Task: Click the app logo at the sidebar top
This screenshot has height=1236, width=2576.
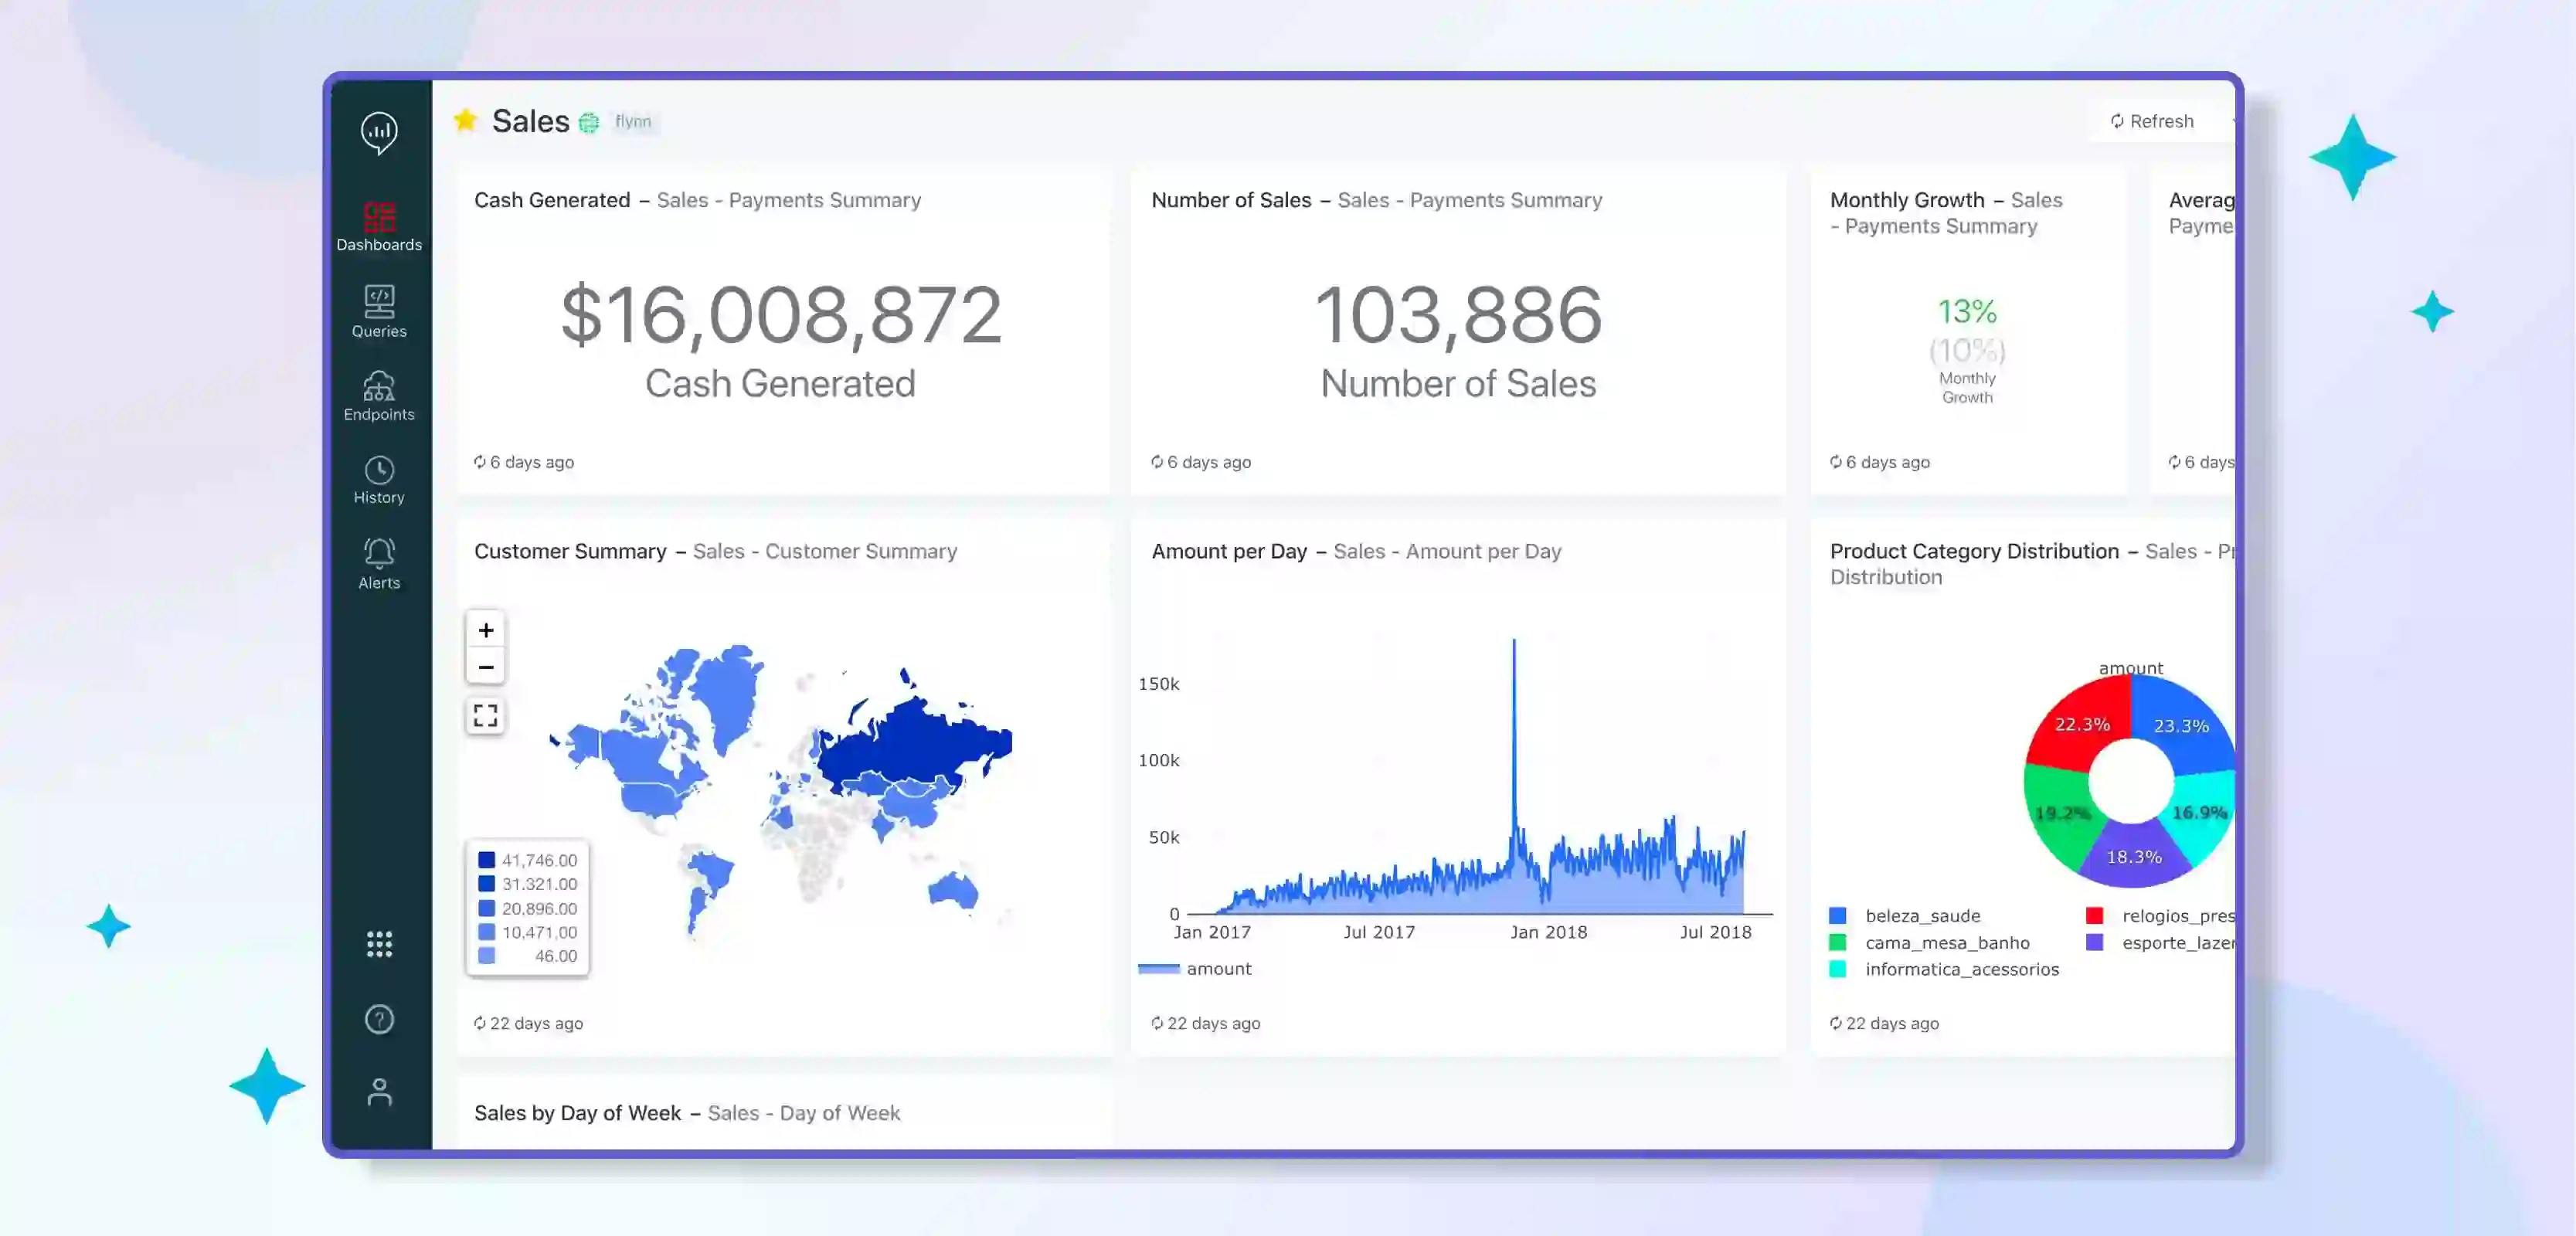Action: click(x=378, y=133)
